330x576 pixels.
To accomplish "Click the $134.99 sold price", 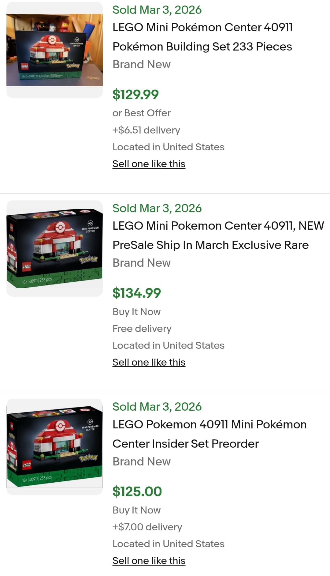I will tap(136, 293).
